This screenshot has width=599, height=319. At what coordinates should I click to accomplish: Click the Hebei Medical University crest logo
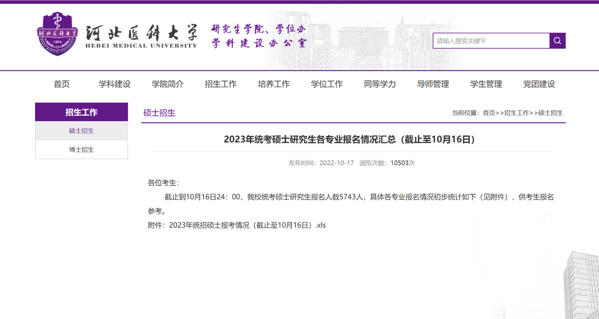[x=57, y=34]
